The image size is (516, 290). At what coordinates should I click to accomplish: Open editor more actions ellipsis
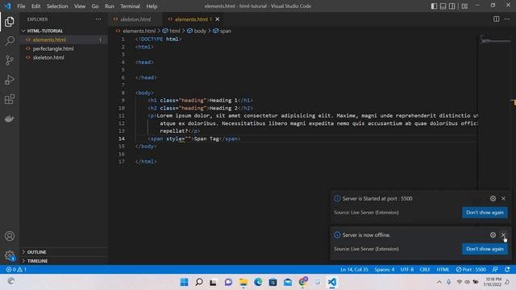[x=507, y=19]
